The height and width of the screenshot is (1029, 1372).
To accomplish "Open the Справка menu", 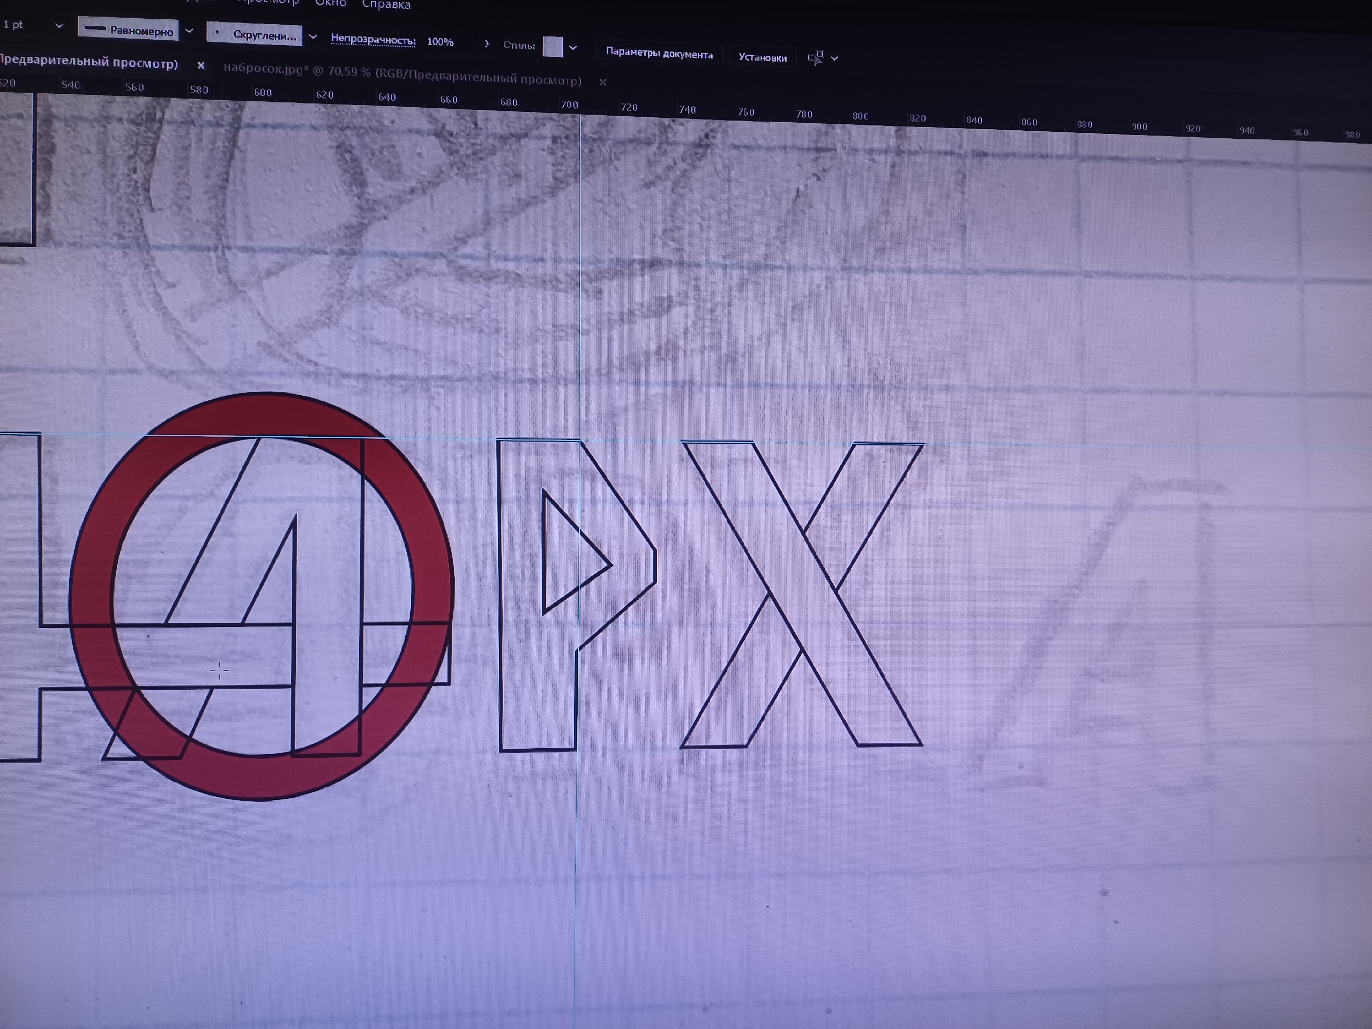I will pyautogui.click(x=386, y=5).
